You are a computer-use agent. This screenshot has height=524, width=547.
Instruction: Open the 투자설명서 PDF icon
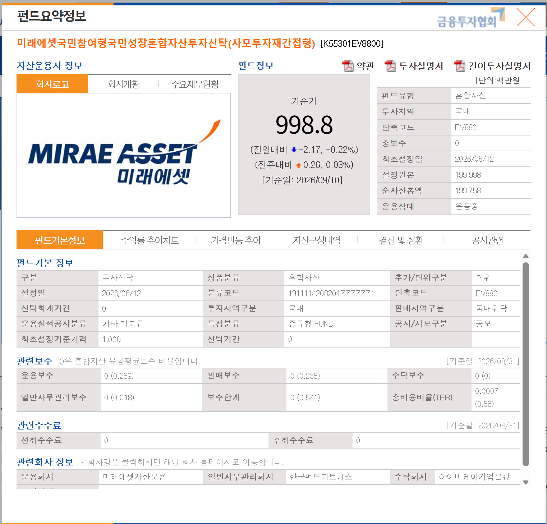click(390, 66)
